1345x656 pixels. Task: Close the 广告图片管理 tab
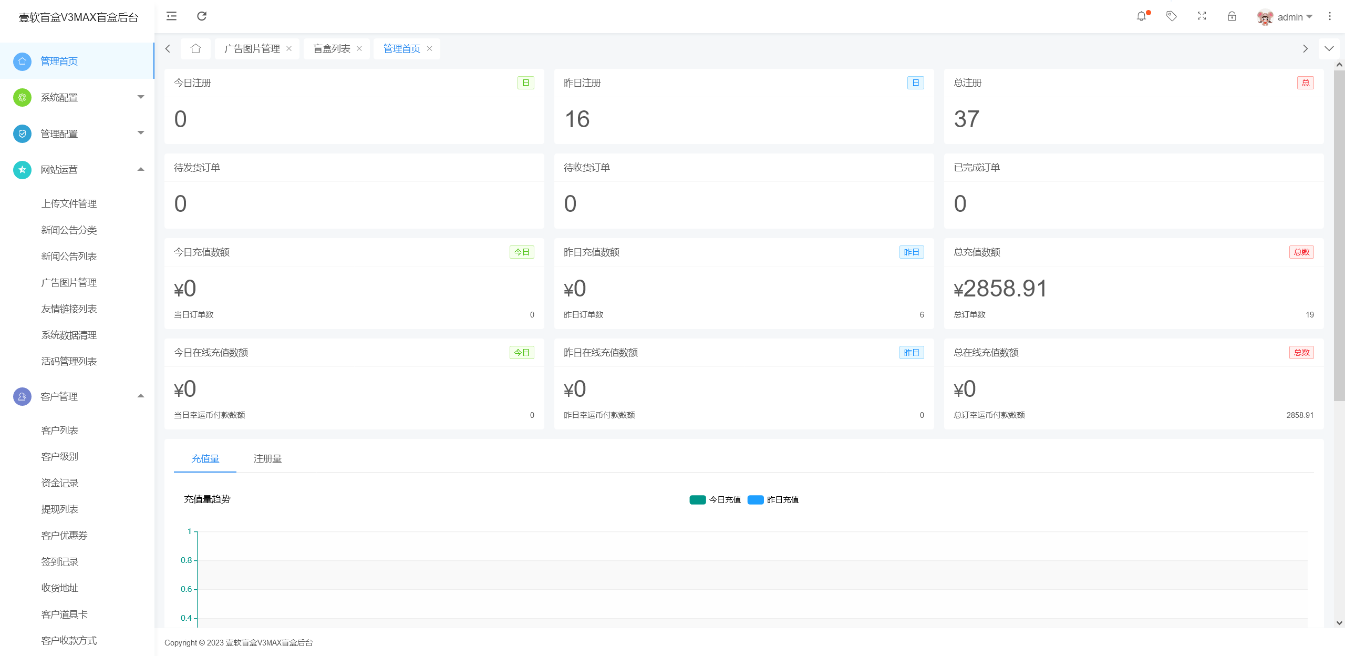(x=289, y=49)
